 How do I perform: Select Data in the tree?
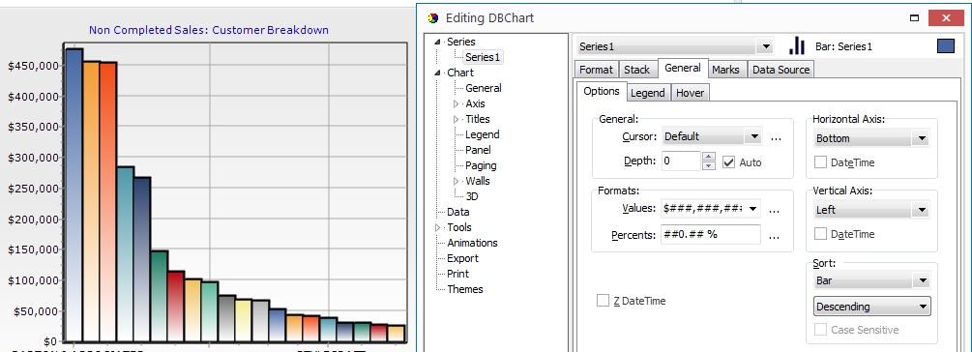[x=458, y=212]
